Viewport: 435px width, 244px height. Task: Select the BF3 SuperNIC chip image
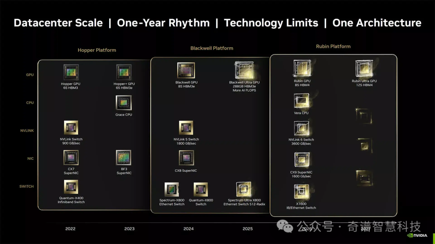pos(124,157)
